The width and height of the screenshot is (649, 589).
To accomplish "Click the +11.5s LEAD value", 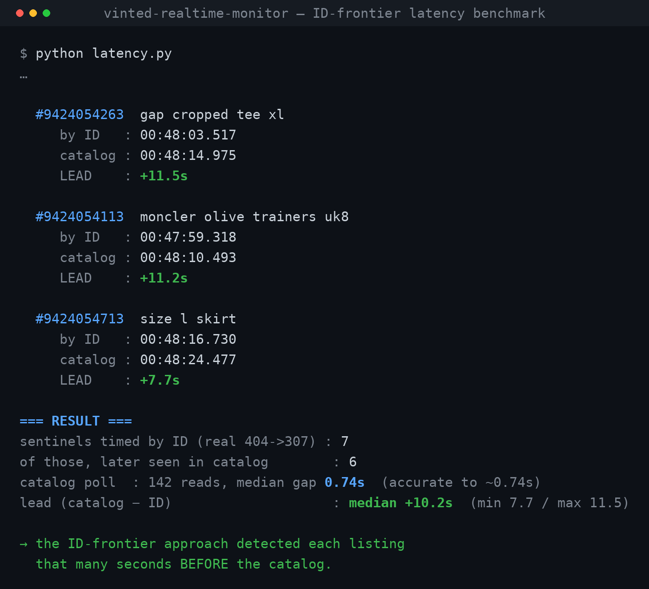I will click(x=164, y=176).
